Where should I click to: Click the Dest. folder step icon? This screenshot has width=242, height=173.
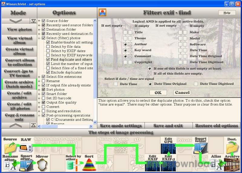point(232,148)
